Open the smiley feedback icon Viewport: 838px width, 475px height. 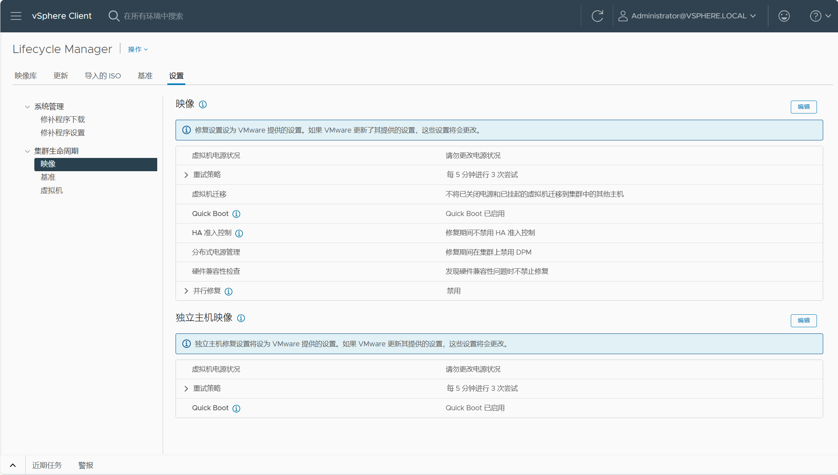coord(784,16)
